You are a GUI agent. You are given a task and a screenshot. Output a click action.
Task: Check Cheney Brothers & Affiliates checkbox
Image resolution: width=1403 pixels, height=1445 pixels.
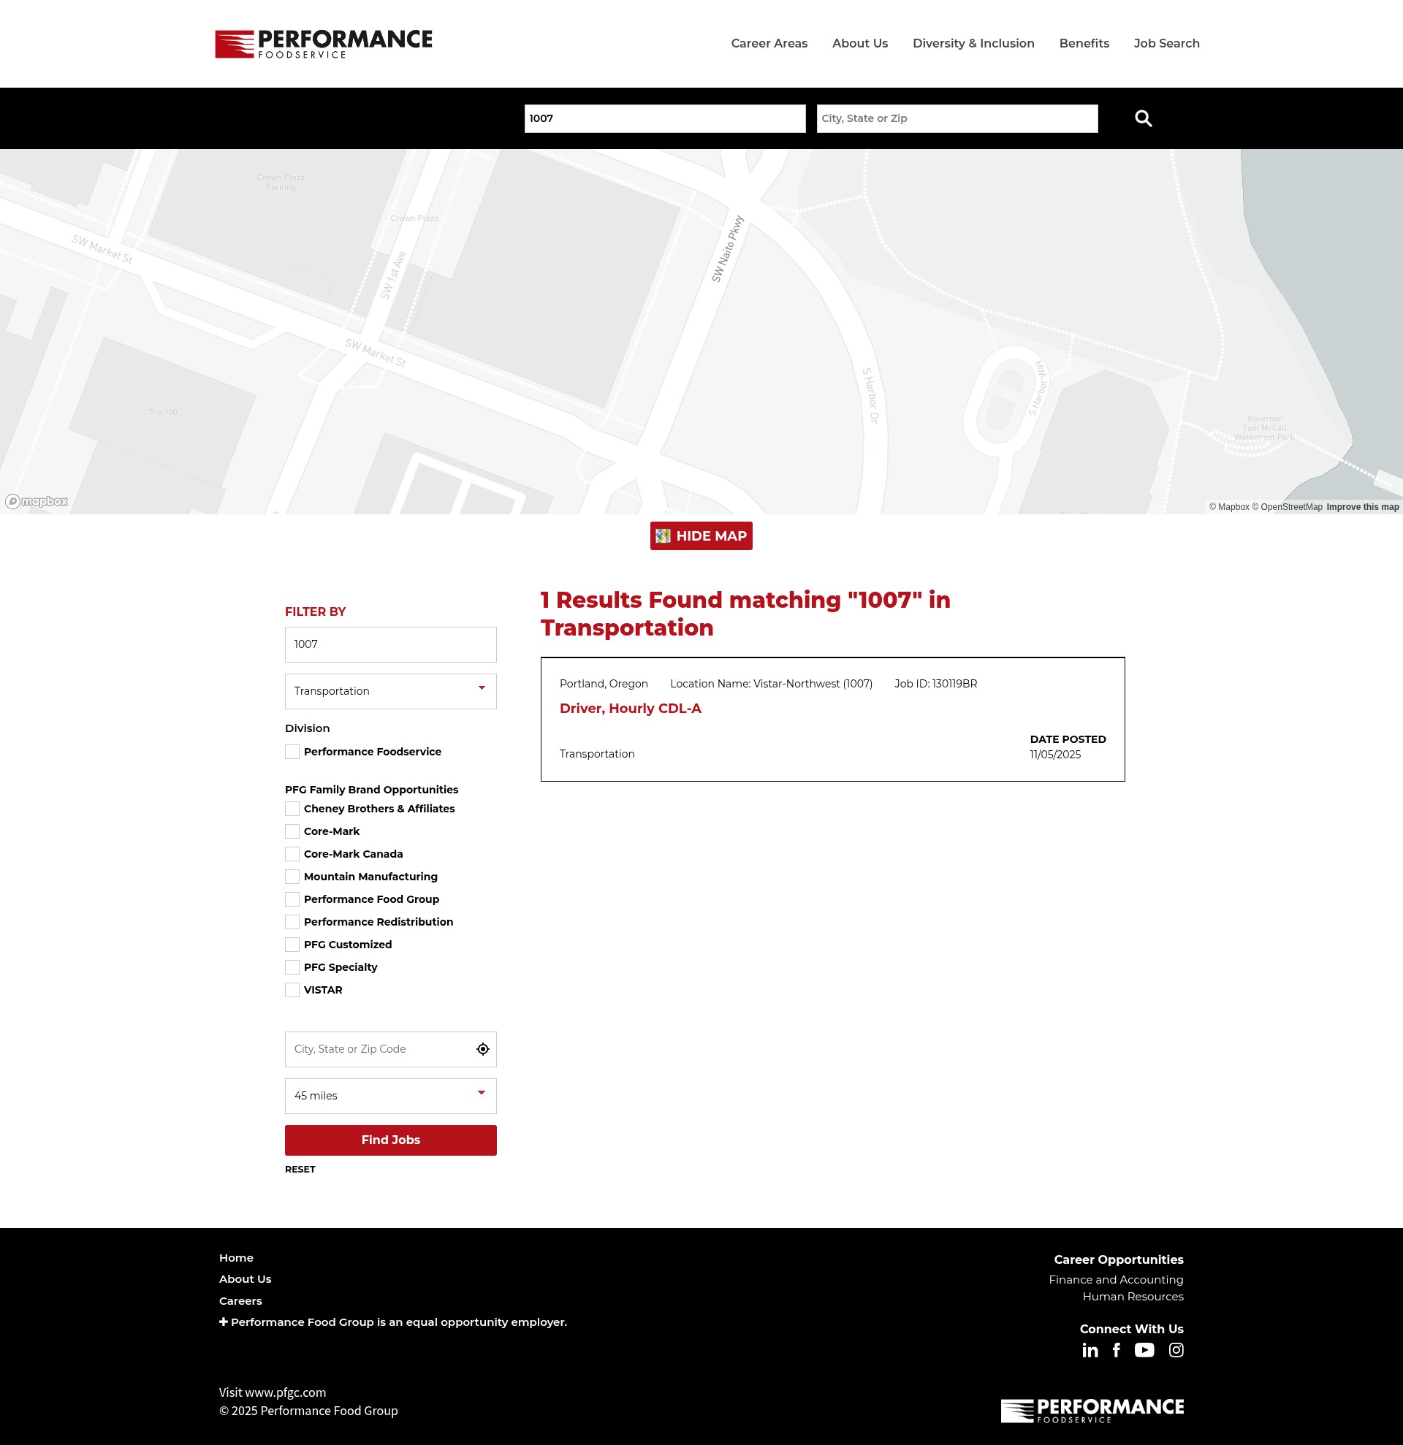292,809
